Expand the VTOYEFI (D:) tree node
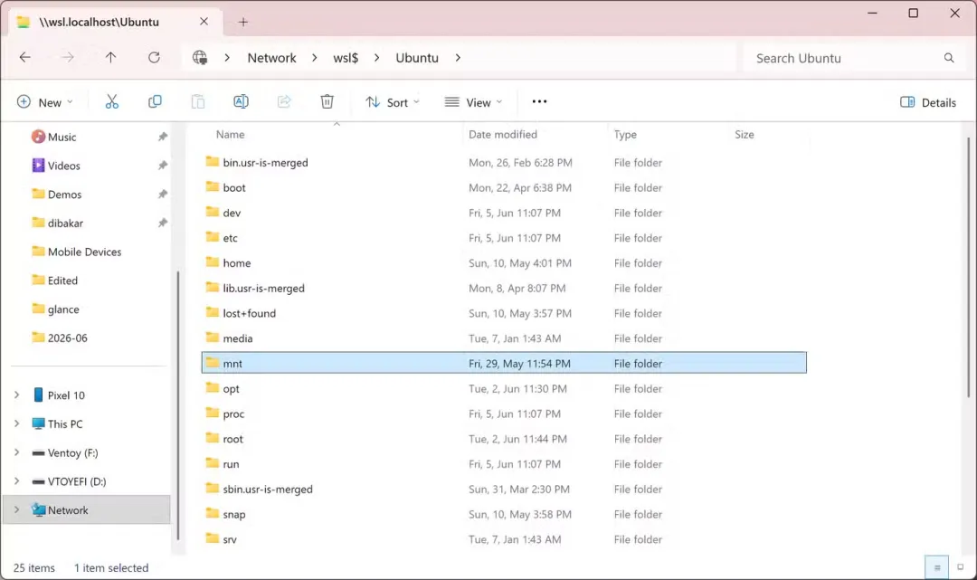Viewport: 977px width, 580px height. pos(17,481)
